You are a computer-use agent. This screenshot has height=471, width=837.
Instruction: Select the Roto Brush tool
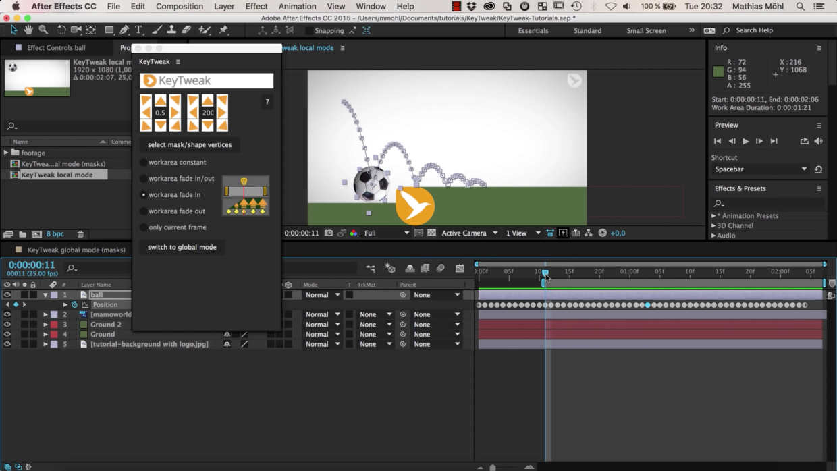tap(205, 30)
